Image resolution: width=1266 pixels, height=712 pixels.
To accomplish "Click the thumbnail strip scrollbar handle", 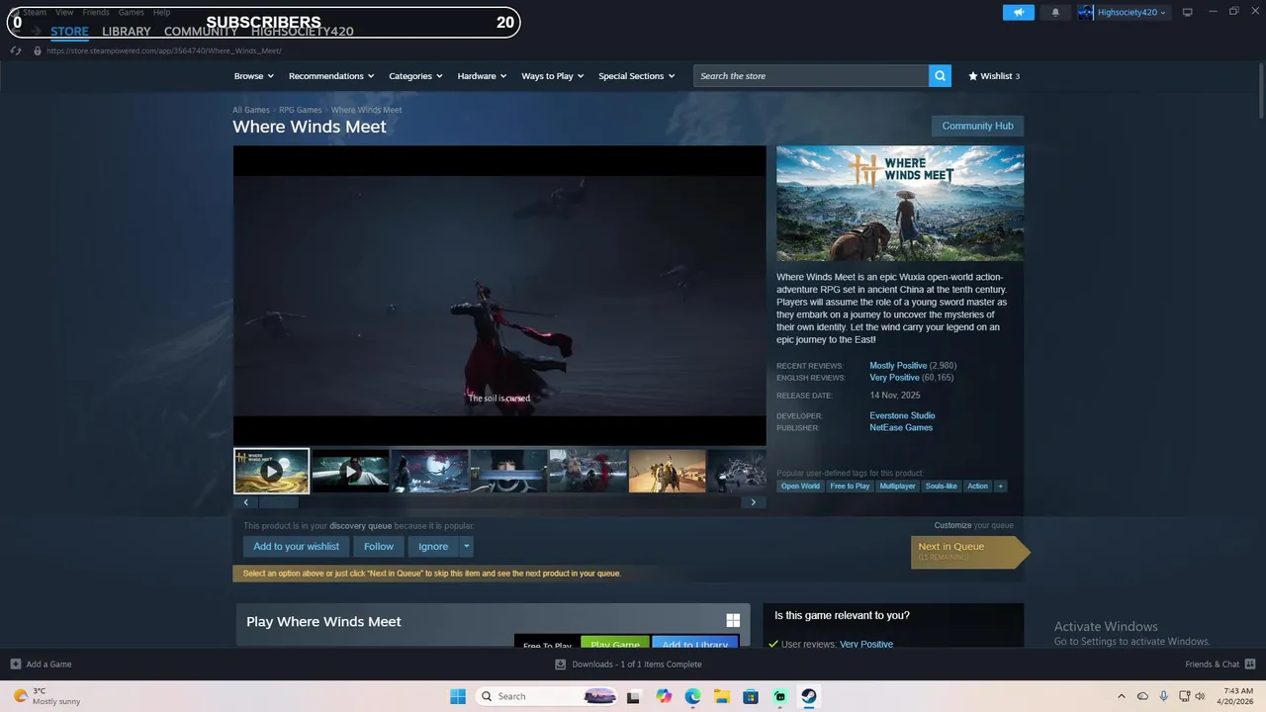I will [280, 502].
